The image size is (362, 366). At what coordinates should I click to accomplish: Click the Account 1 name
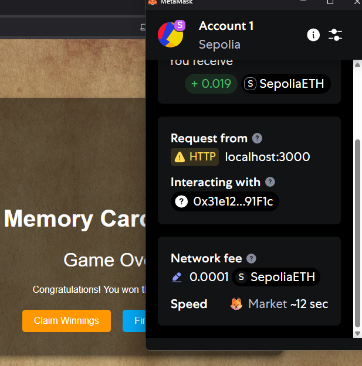click(226, 26)
